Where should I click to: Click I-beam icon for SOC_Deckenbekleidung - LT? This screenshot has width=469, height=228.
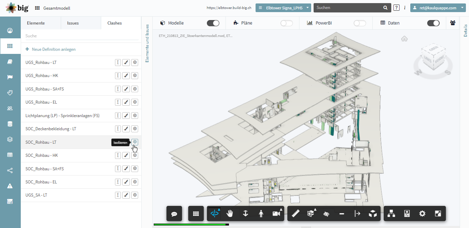[118, 129]
